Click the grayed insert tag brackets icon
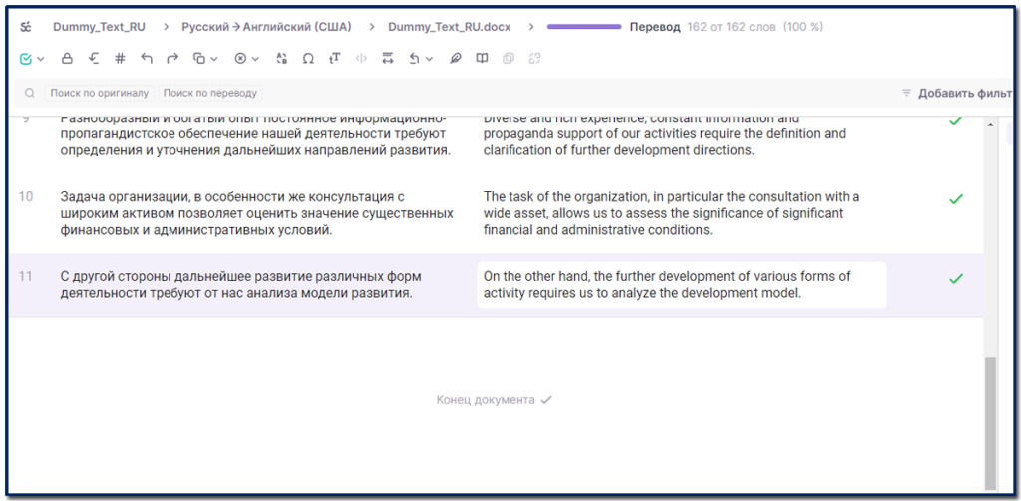Viewport: 1021px width, 501px height. pyautogui.click(x=361, y=59)
